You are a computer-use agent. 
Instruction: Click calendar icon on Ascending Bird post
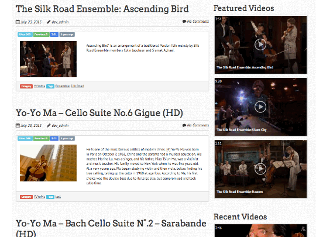[x=18, y=22]
